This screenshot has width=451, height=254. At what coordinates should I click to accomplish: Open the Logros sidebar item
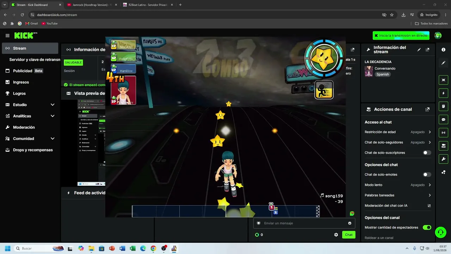tap(30, 93)
